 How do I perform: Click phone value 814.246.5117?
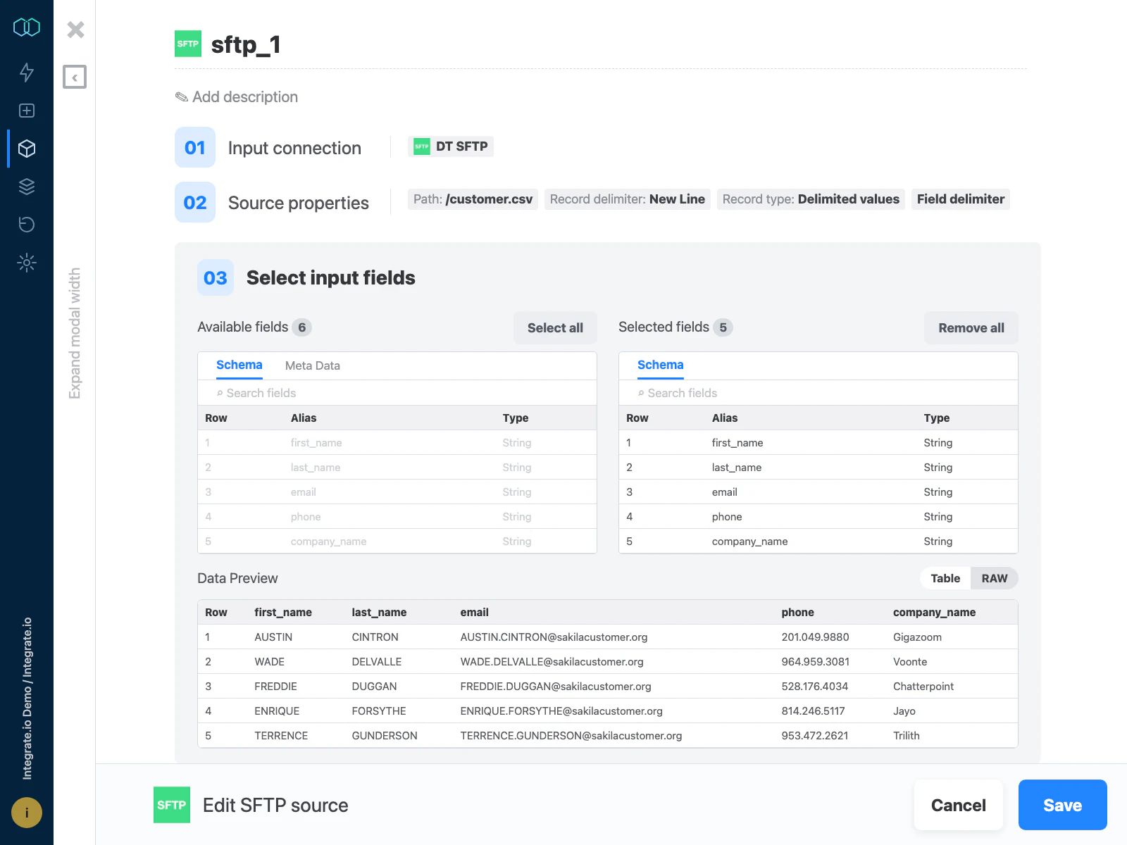point(813,711)
